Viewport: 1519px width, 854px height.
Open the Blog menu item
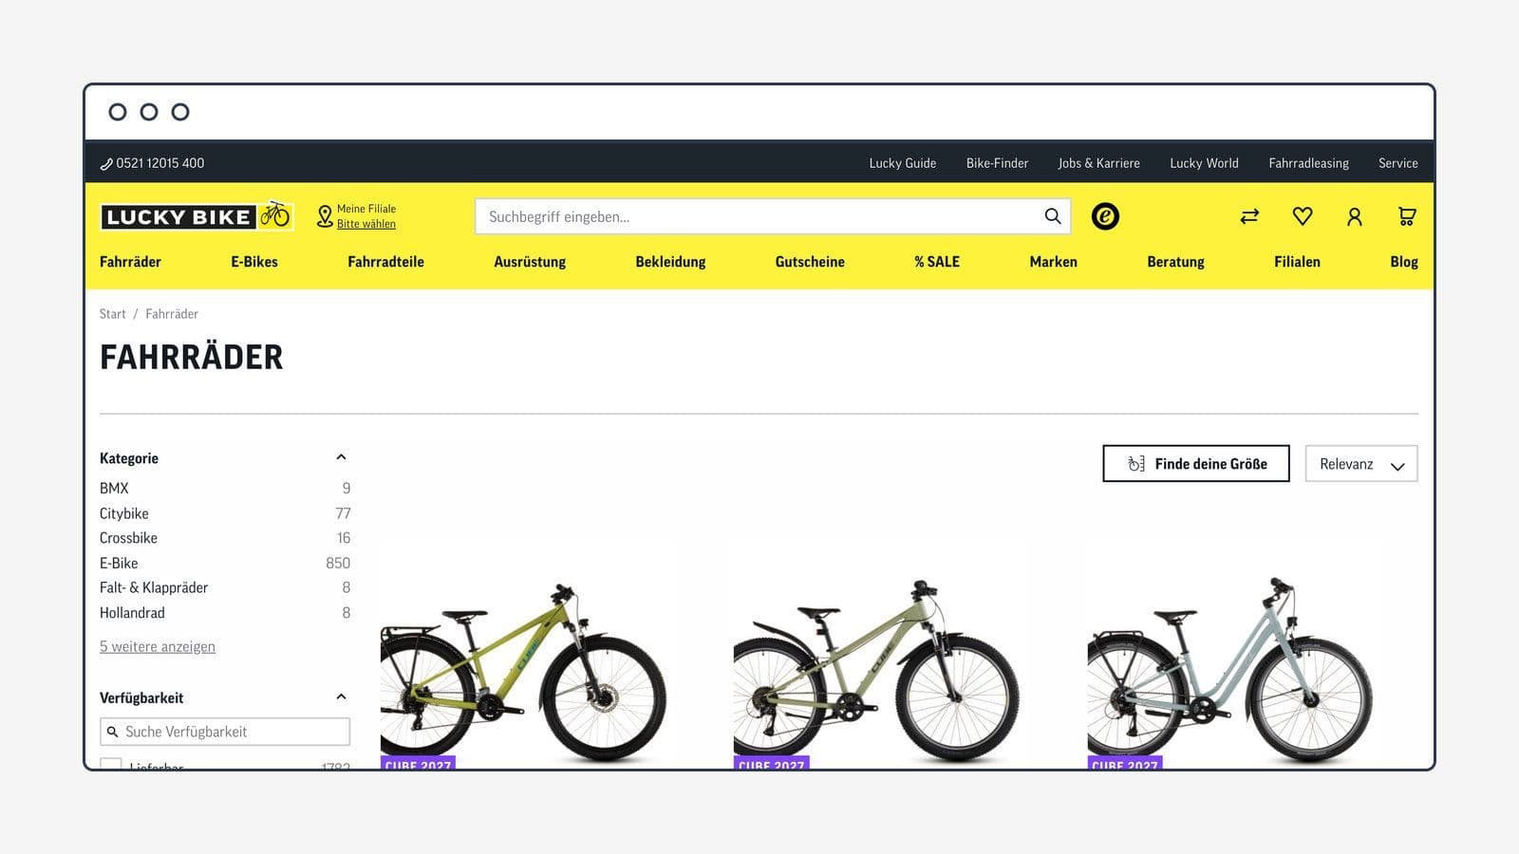pyautogui.click(x=1404, y=262)
